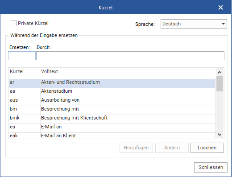232x177 pixels.
Task: Select the 'ea' shortcut row
Action: [x=112, y=128]
